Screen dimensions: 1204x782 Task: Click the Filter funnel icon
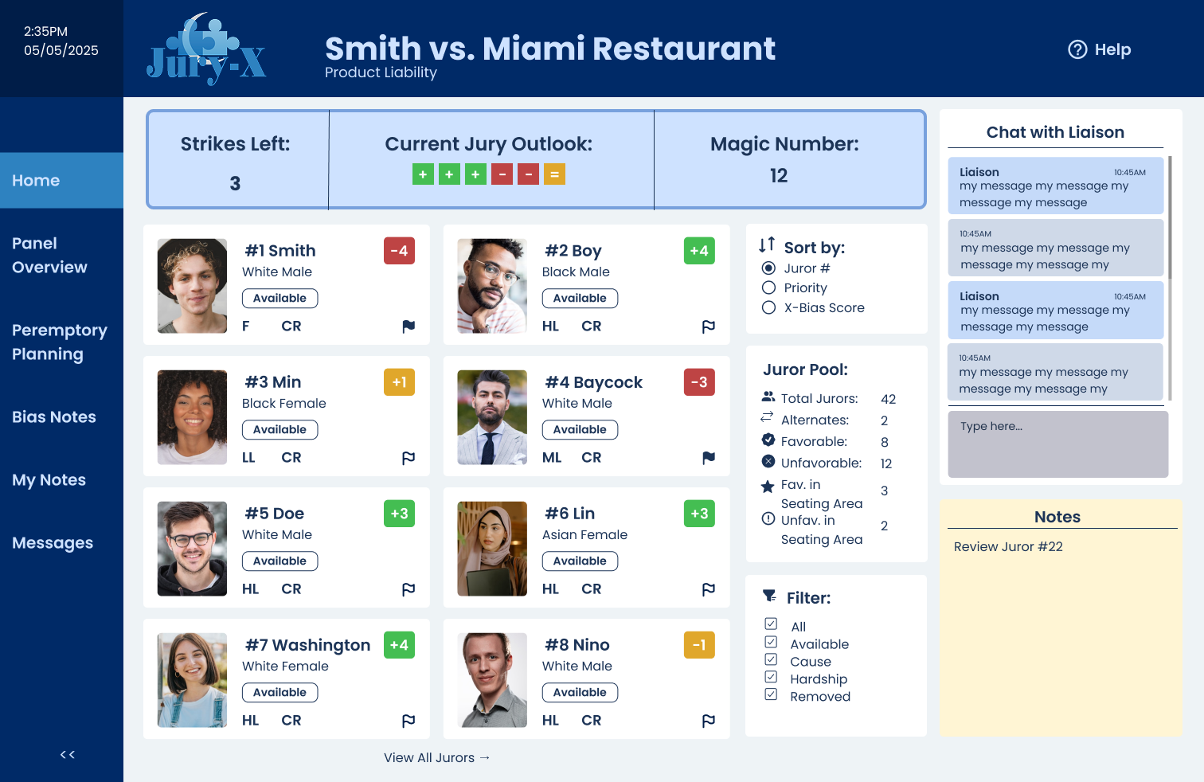769,596
